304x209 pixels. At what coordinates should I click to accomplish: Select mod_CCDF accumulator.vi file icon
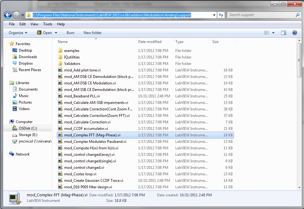[x=60, y=128]
